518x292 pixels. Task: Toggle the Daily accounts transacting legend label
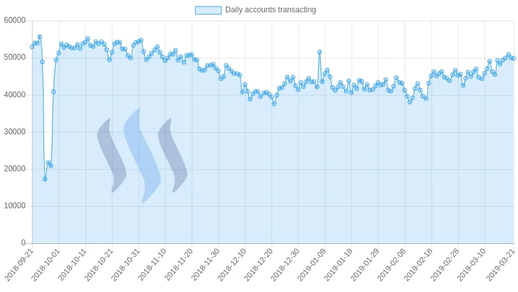270,10
